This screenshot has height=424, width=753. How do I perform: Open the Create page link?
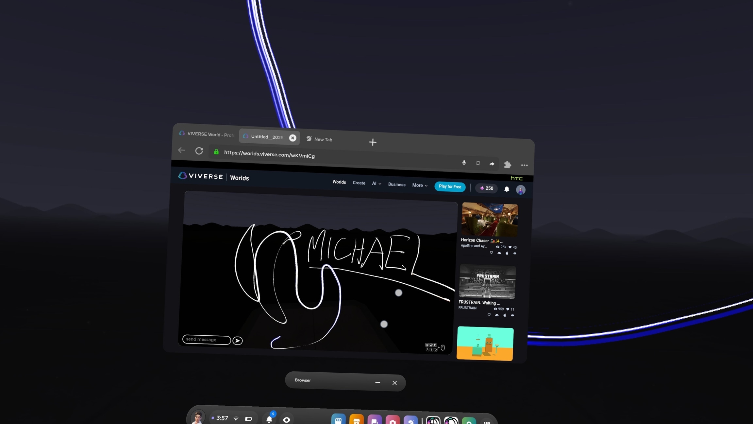pyautogui.click(x=359, y=183)
